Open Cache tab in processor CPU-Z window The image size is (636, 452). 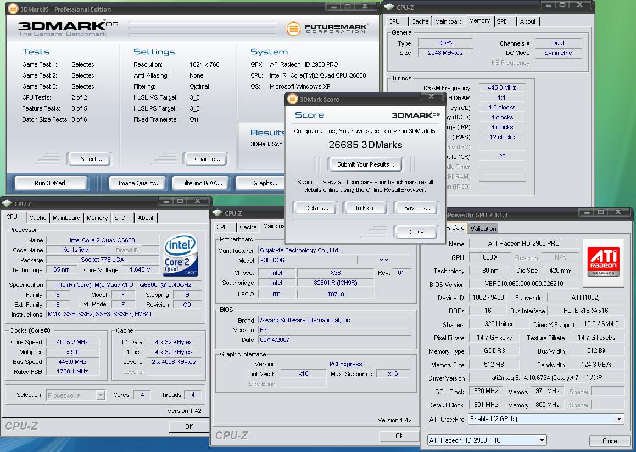click(38, 218)
